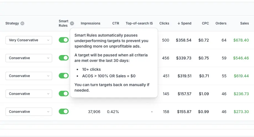Viewport: 254px width, 137px height.
Task: Select the $155.87 spend cell
Action: 184,112
